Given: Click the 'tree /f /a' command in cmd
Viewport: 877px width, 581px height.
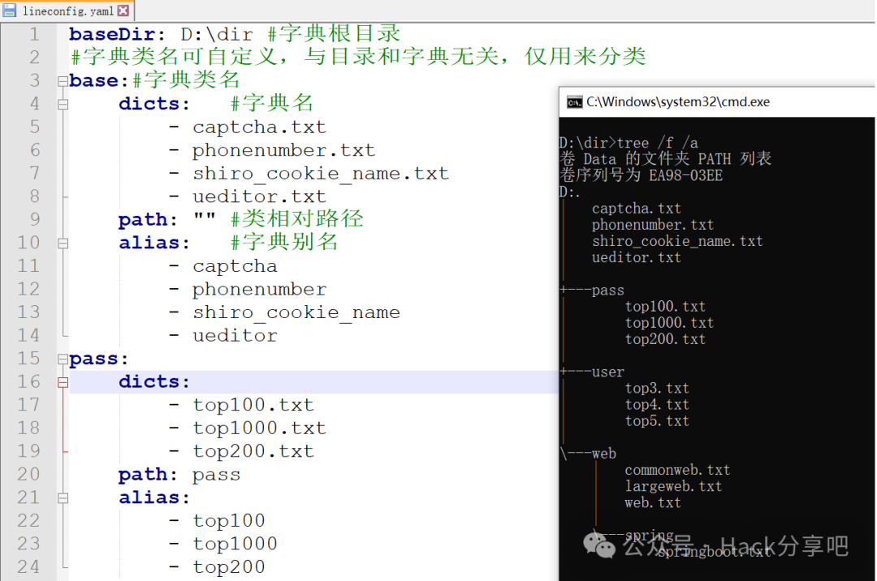Looking at the screenshot, I should click(x=657, y=143).
